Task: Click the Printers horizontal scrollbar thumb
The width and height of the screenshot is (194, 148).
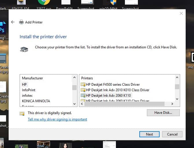Action: 125,104
